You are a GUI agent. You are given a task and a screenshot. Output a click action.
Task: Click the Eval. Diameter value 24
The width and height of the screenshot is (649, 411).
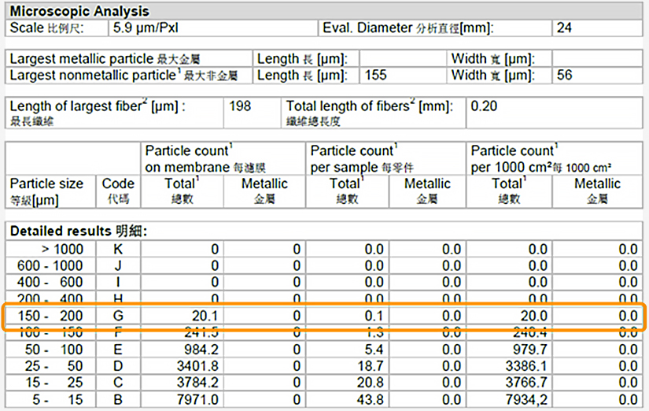[565, 28]
